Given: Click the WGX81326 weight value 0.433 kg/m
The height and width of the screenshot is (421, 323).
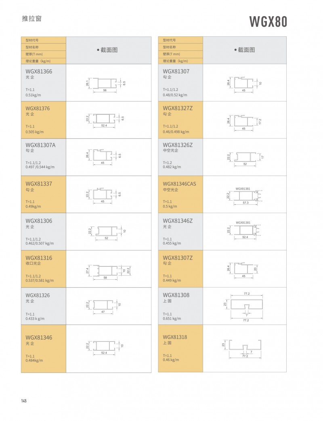Looking at the screenshot, I should 35,318.
